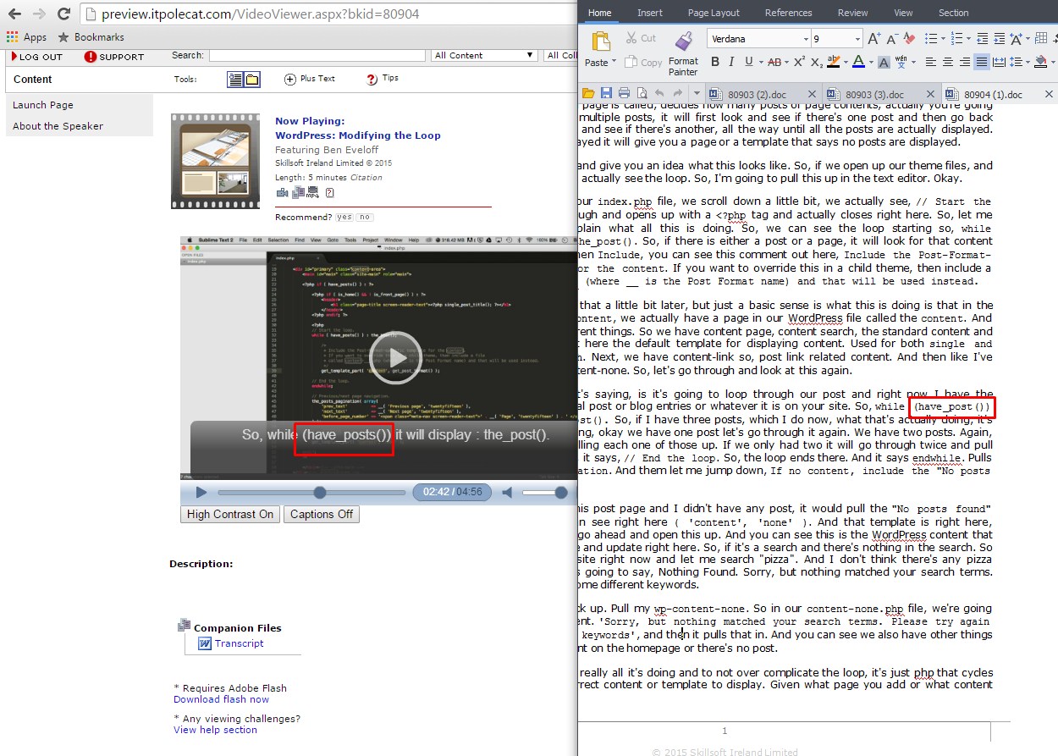Screen dimensions: 1058x756
Task: Toggle Bold formatting
Action: (715, 62)
